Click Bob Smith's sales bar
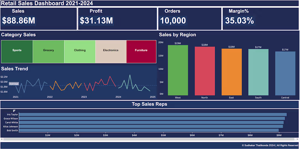 [149, 131]
